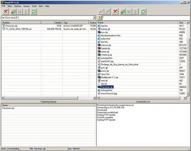Open the View menu
Viewport: 191px width, 151px height.
(41, 6)
